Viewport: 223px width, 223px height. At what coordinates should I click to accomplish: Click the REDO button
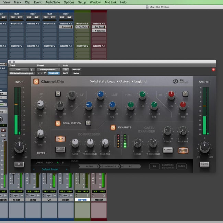point(49,163)
